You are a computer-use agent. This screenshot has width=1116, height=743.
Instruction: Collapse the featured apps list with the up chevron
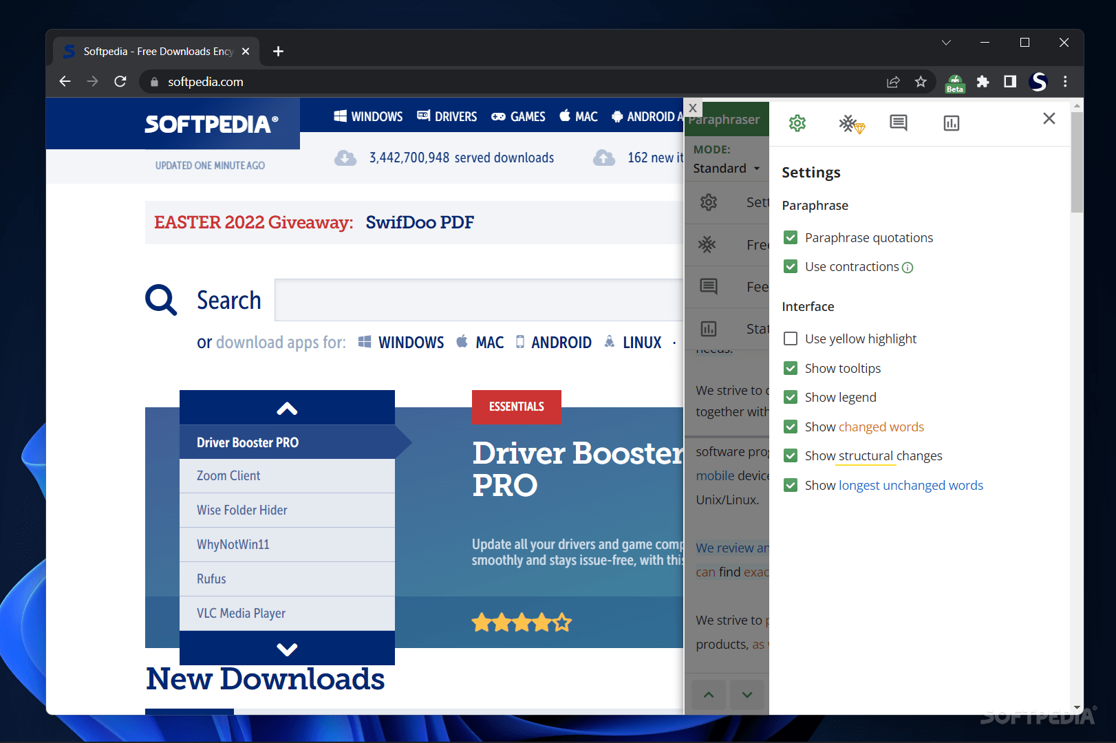tap(287, 407)
